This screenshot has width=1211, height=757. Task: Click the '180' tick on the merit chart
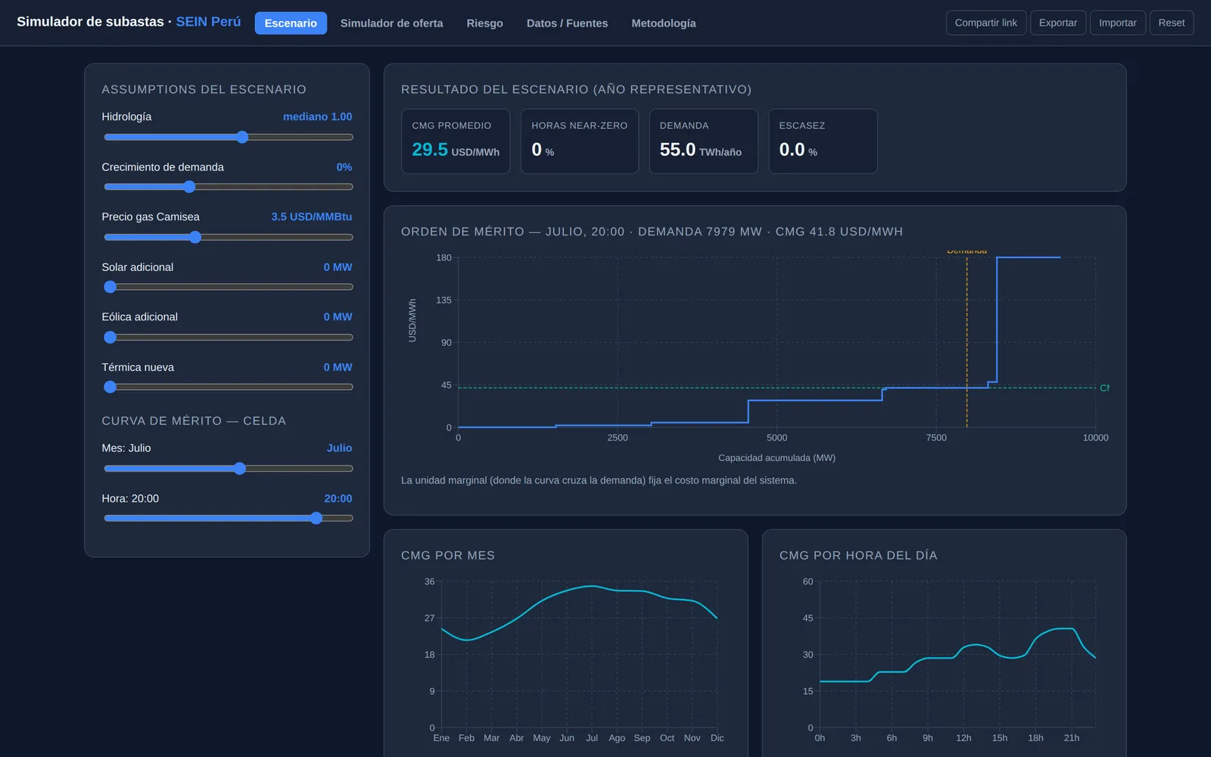[444, 258]
